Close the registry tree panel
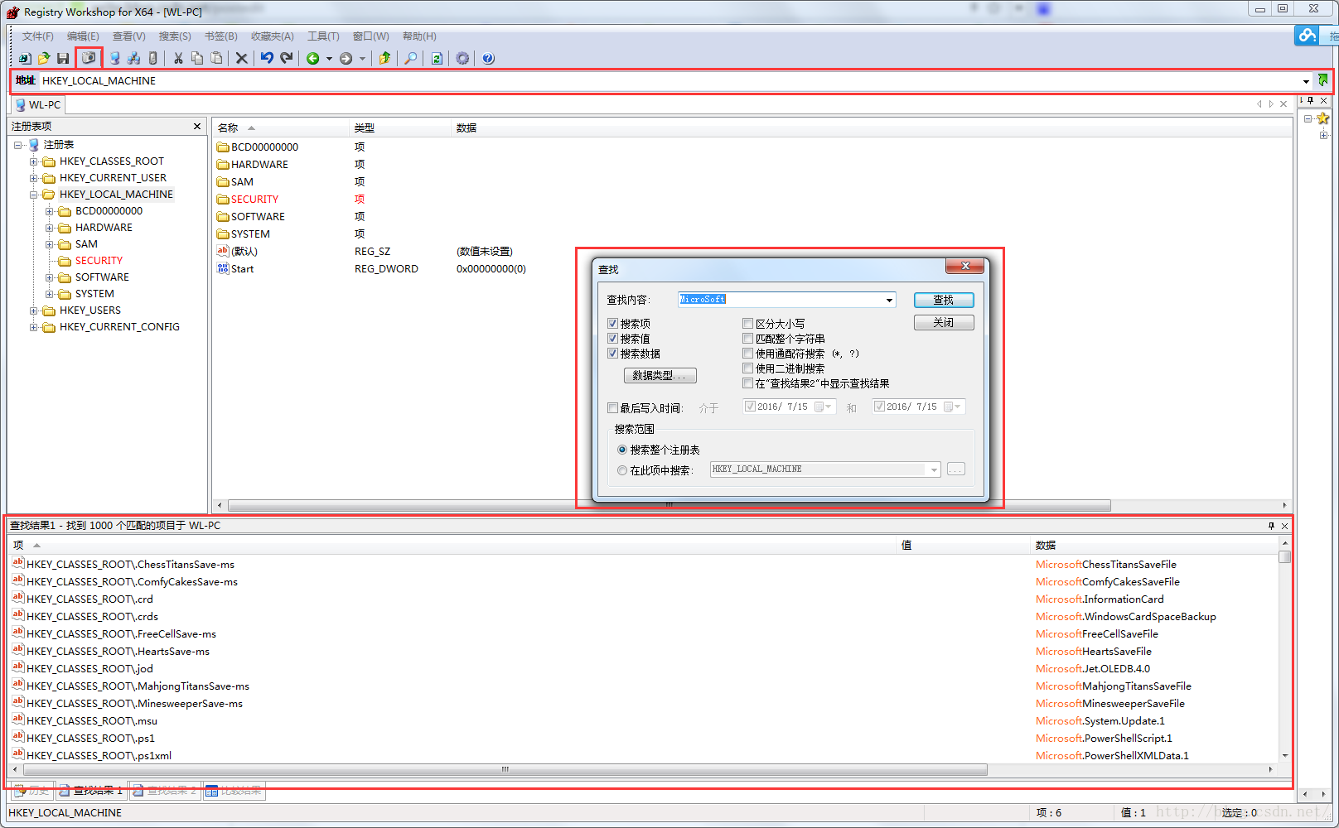The image size is (1339, 828). coord(197,126)
